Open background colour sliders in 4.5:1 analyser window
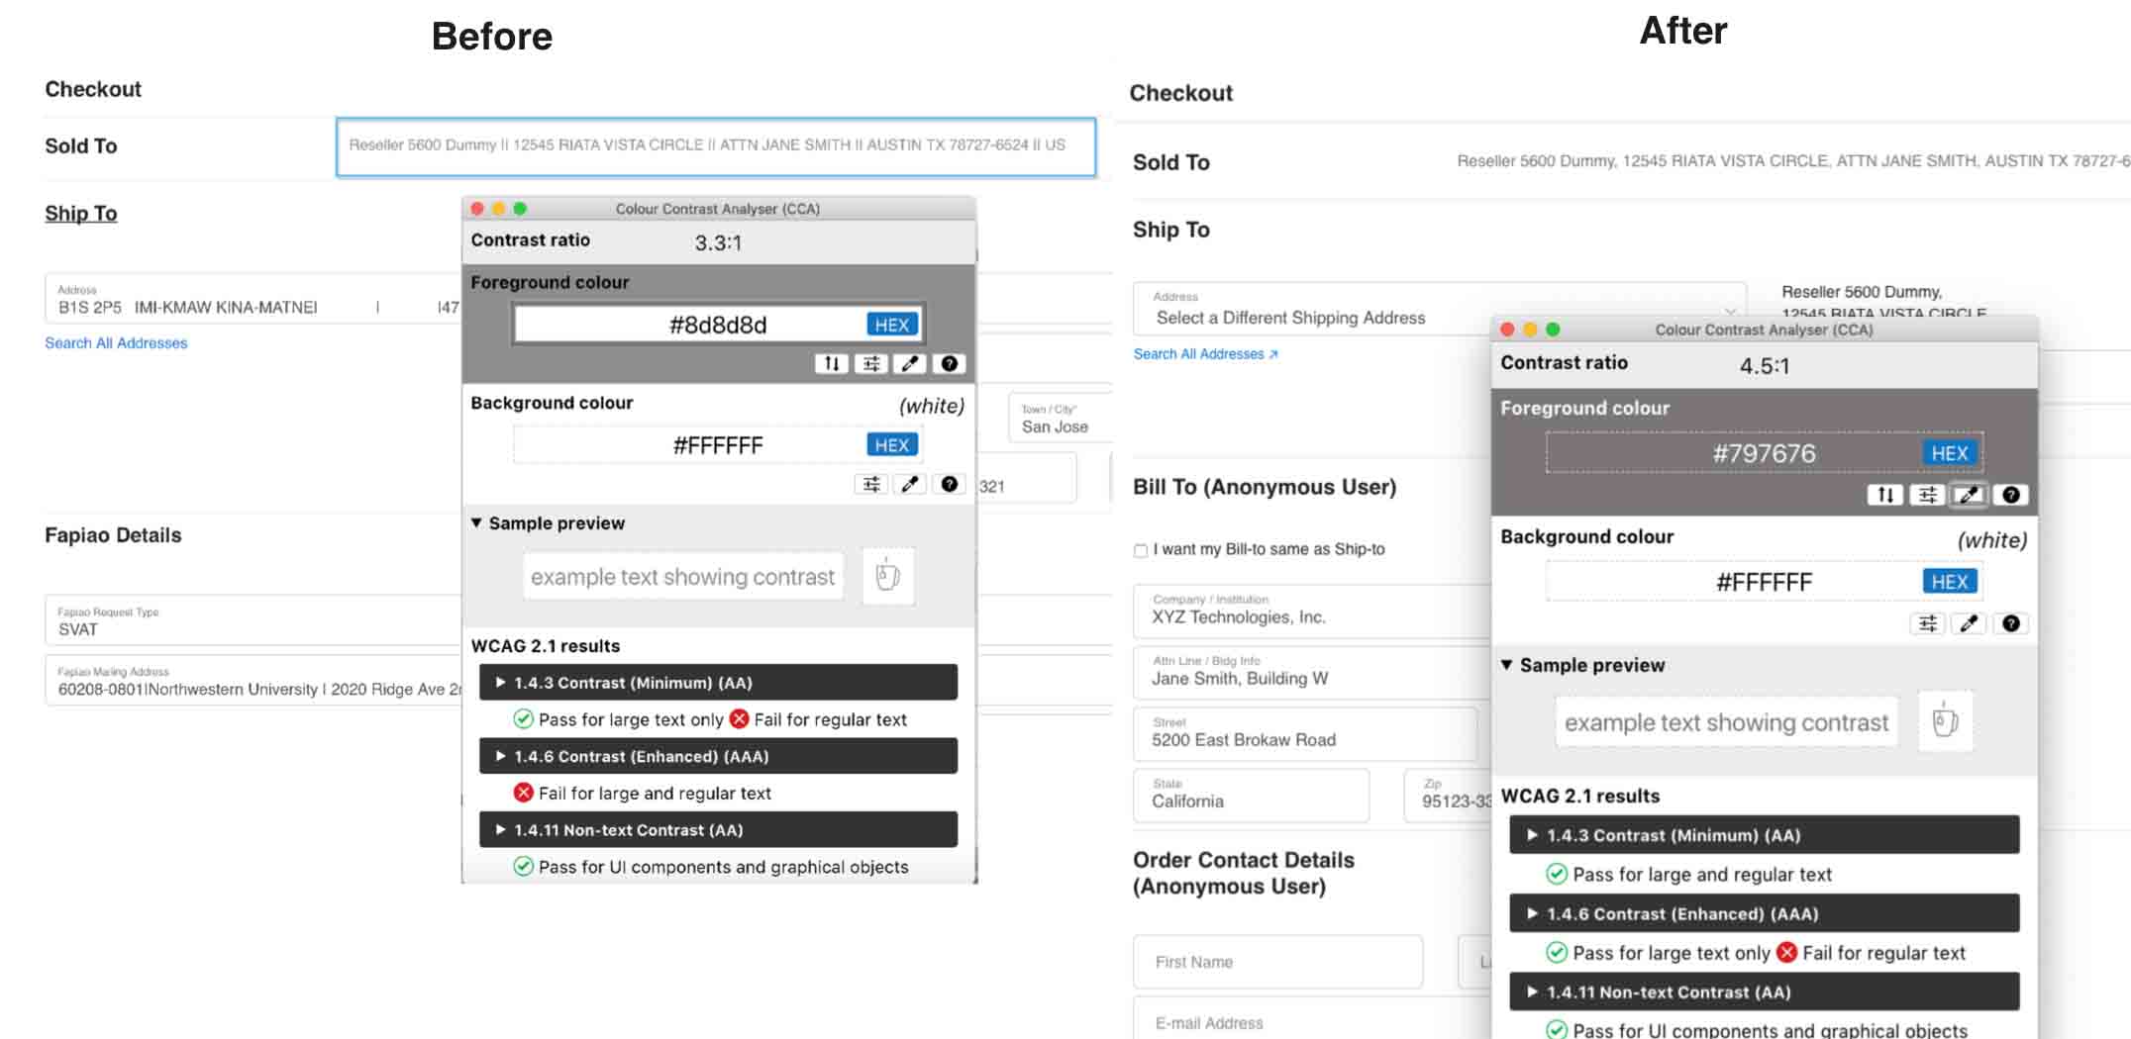 point(1927,623)
